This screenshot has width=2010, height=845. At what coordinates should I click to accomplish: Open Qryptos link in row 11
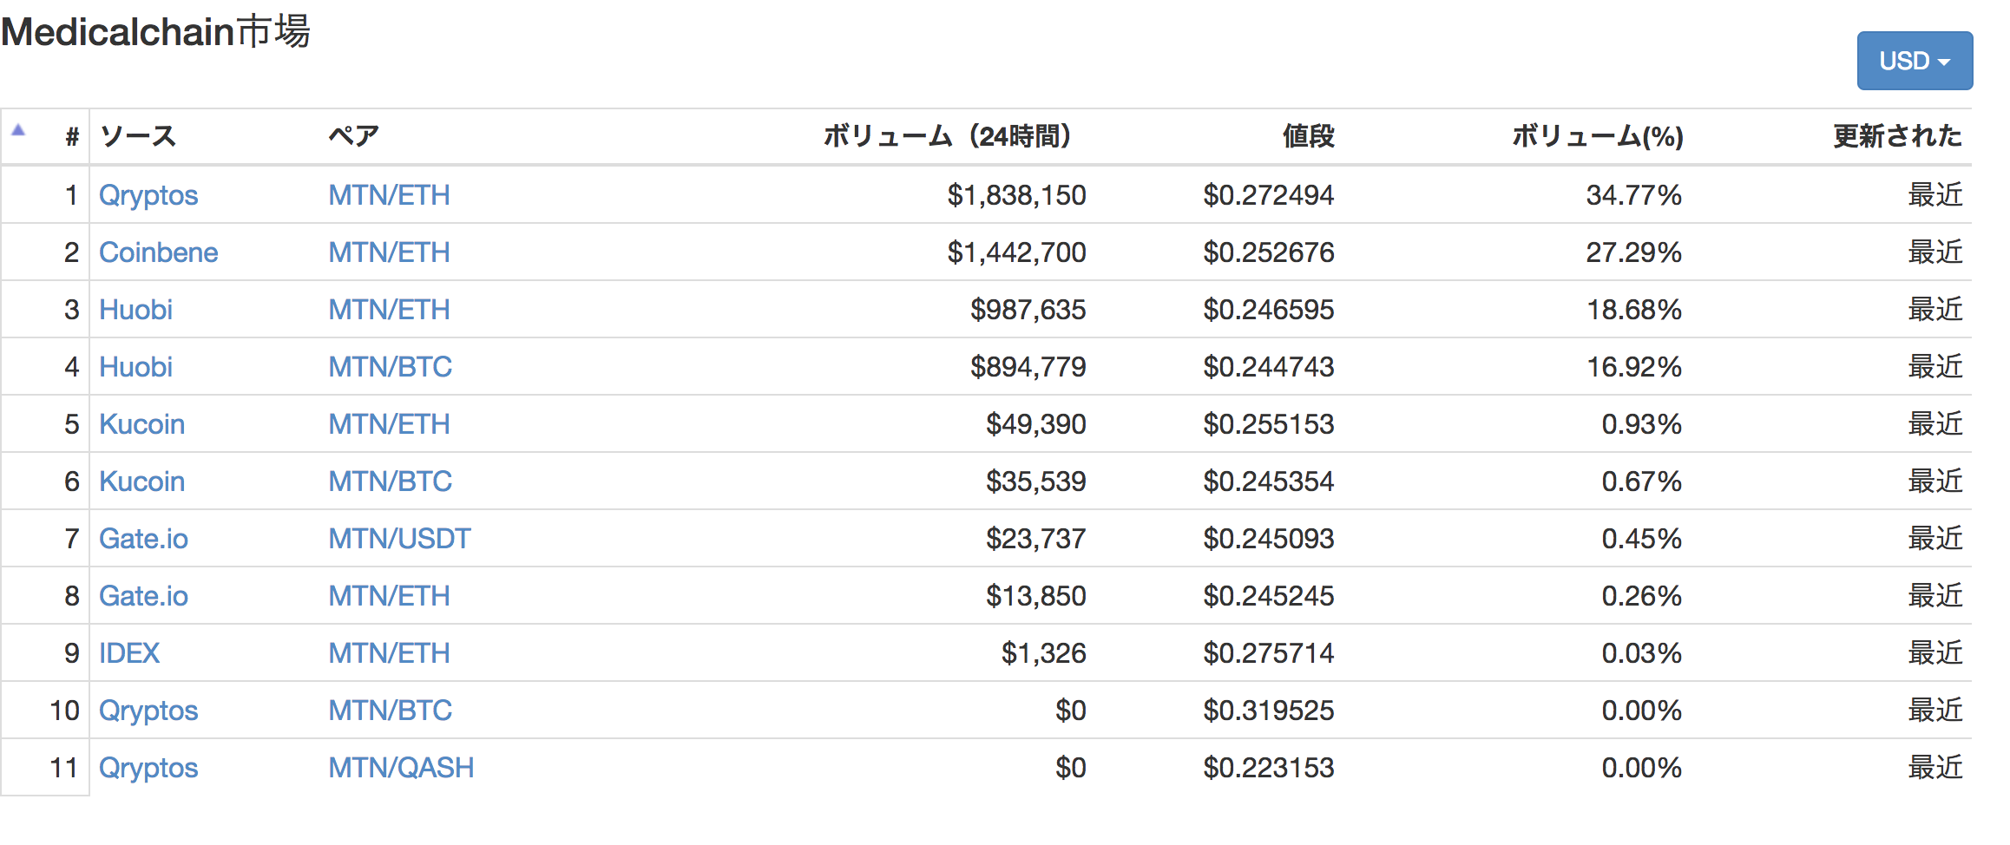[148, 768]
